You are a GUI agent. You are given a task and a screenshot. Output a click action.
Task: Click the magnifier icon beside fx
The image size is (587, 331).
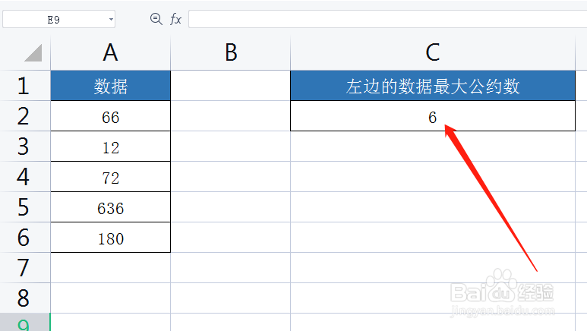coord(156,19)
